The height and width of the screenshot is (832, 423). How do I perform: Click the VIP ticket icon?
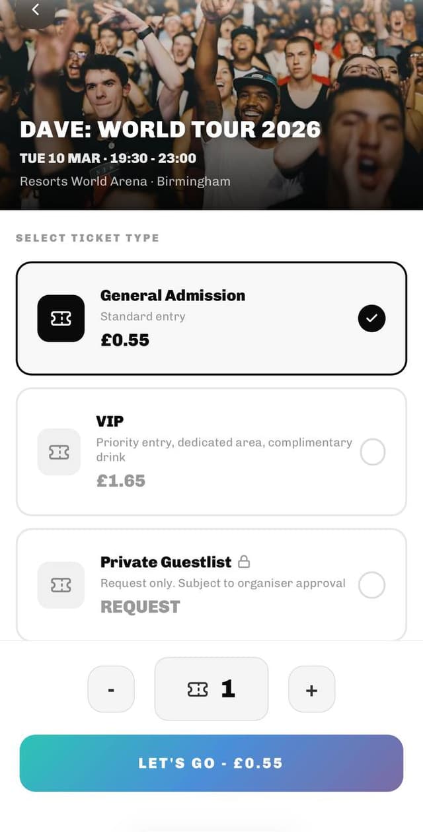(x=59, y=452)
